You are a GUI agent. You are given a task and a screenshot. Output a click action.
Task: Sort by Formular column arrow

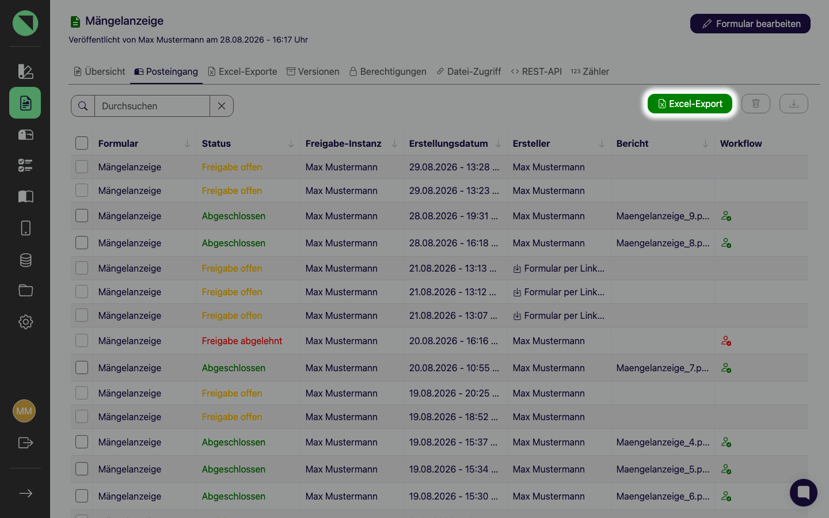tap(187, 143)
